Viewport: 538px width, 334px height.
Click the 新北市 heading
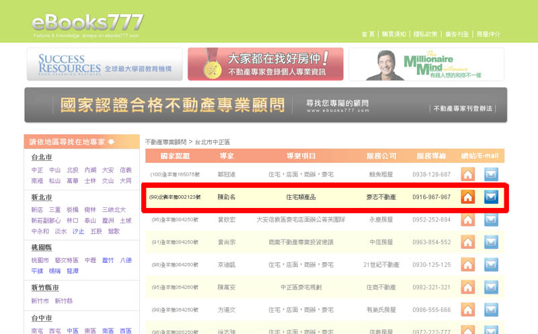click(x=42, y=197)
